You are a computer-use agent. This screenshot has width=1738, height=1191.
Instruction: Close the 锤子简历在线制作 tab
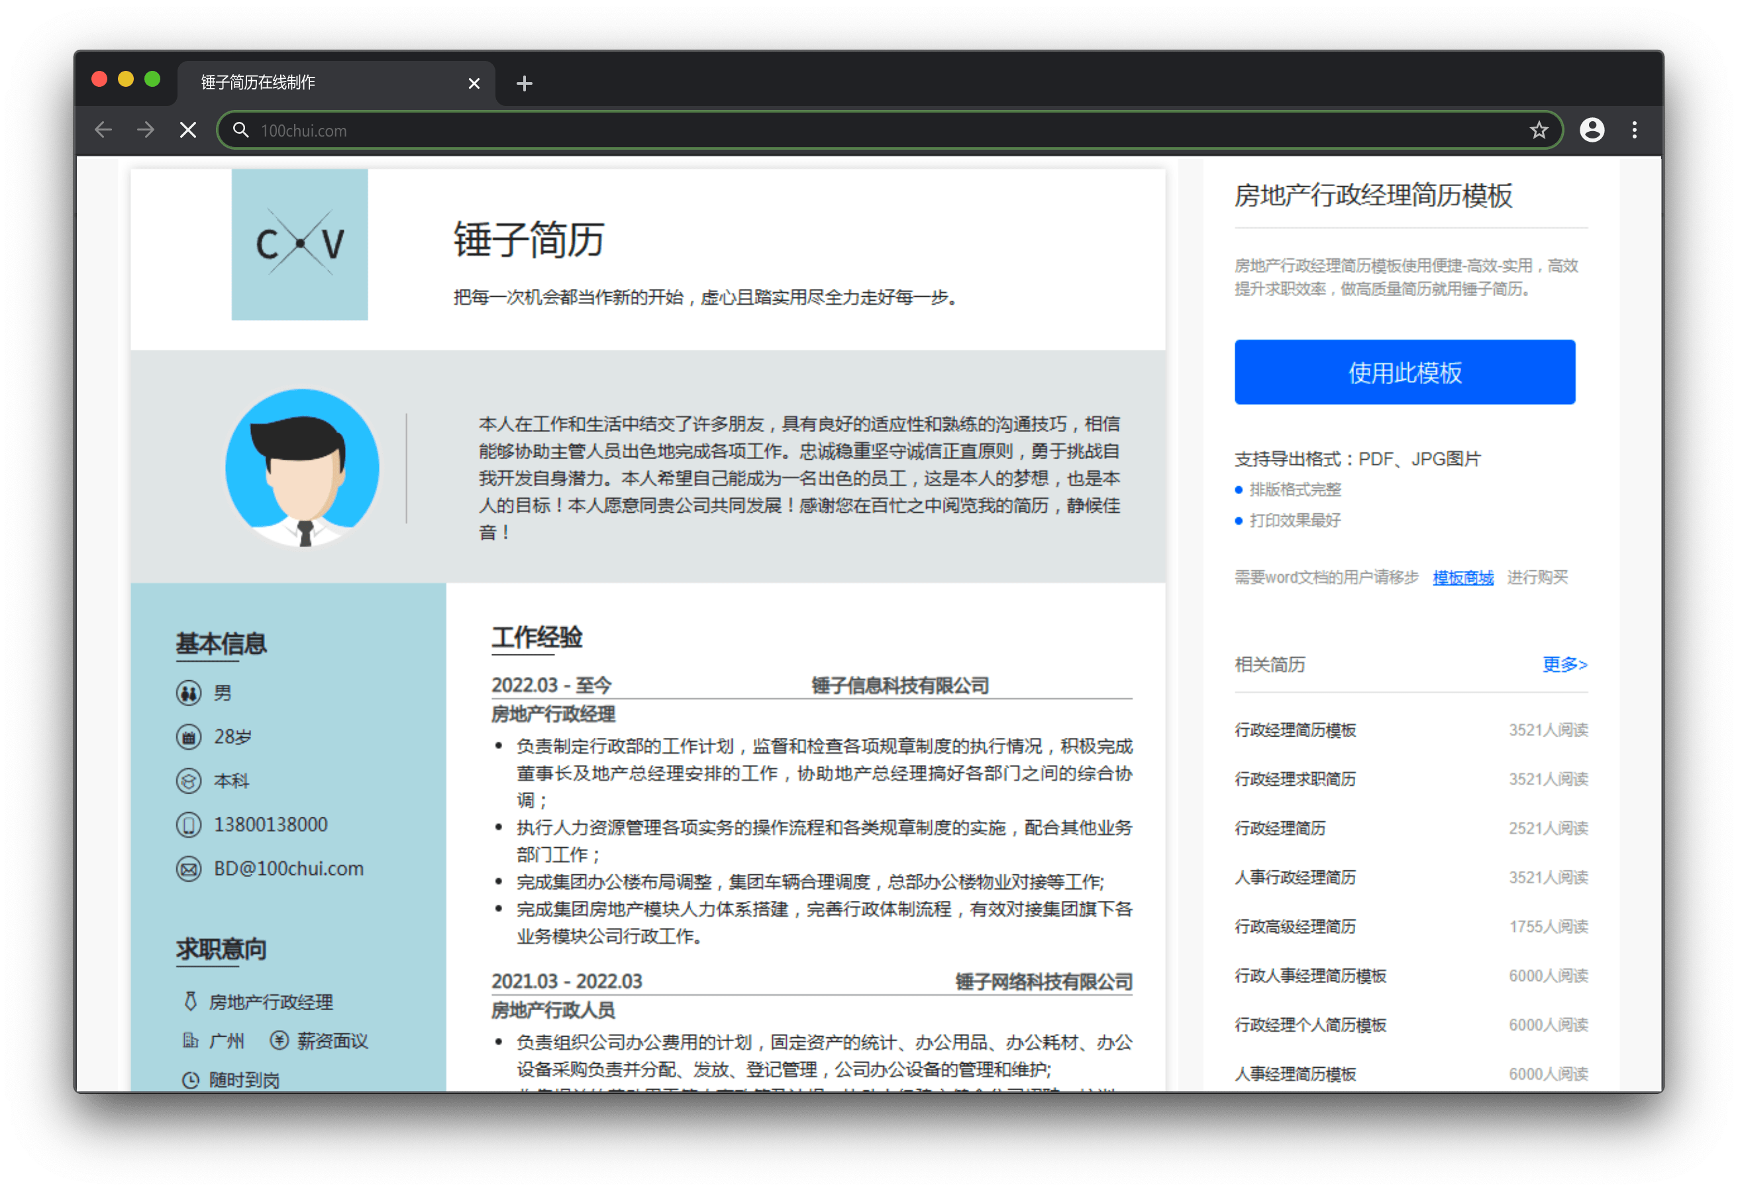[474, 83]
